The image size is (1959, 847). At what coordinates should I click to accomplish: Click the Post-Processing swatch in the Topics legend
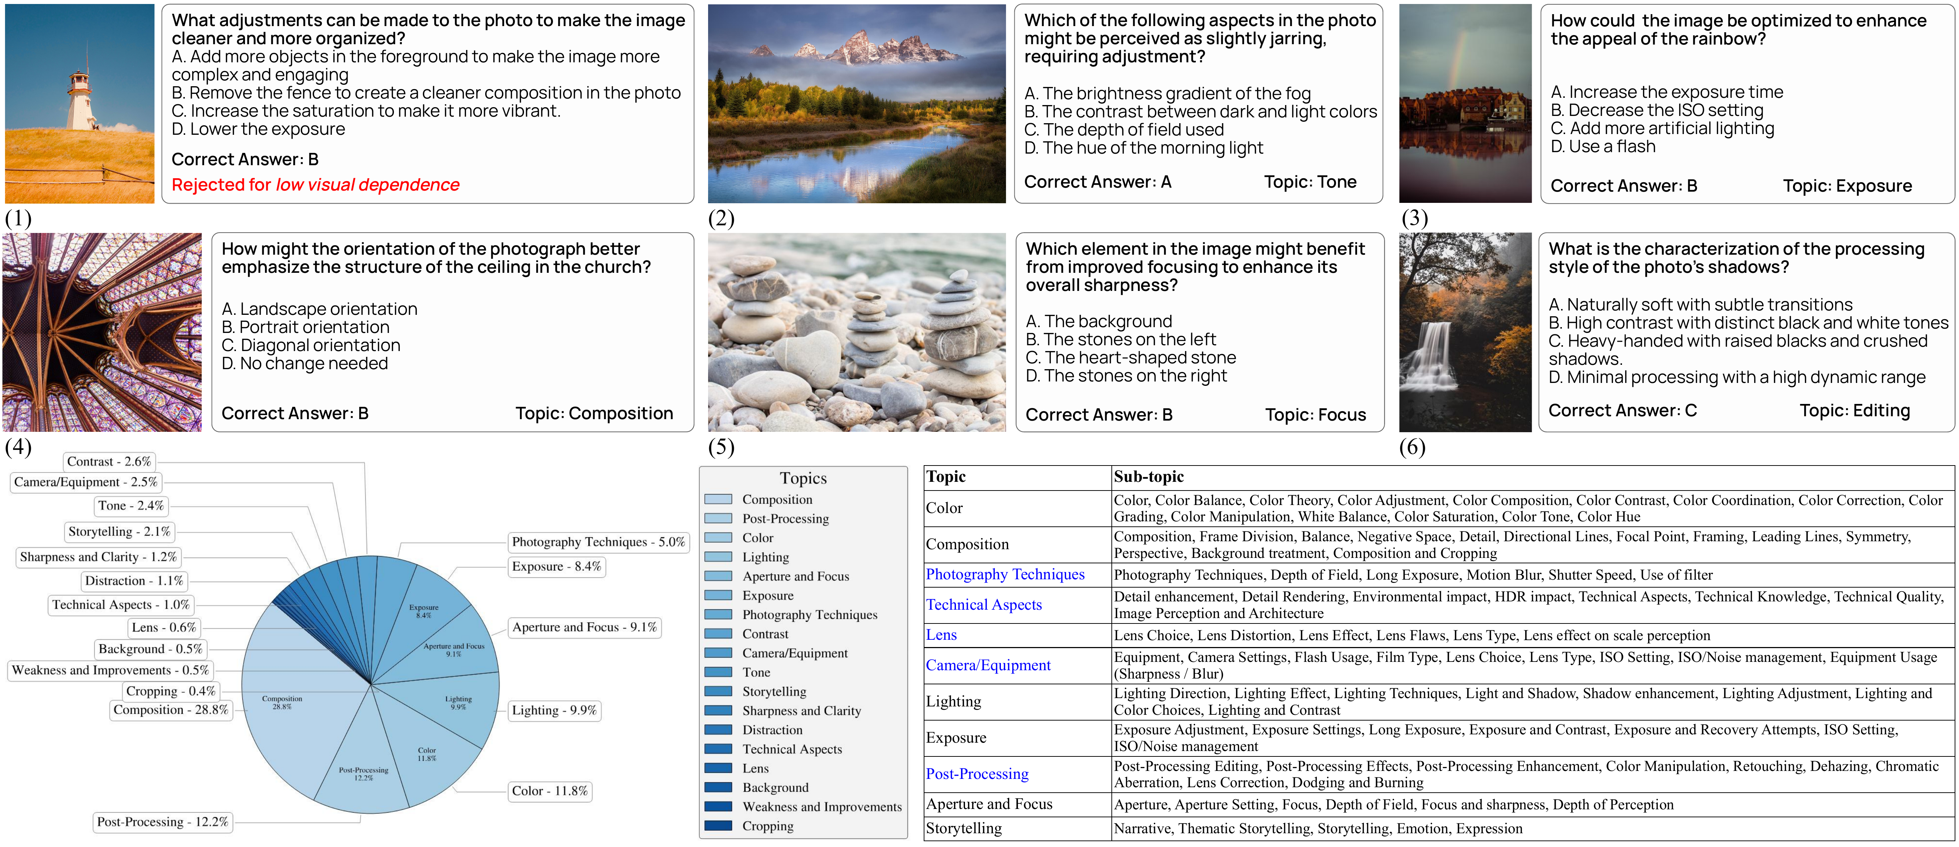click(x=718, y=518)
